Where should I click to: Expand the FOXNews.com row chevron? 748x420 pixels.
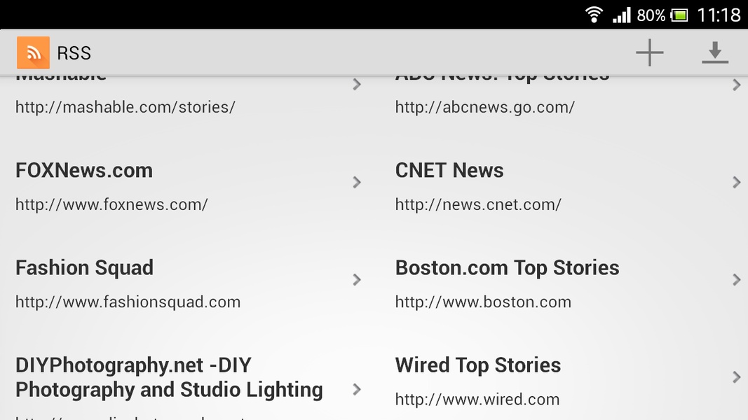click(x=356, y=182)
